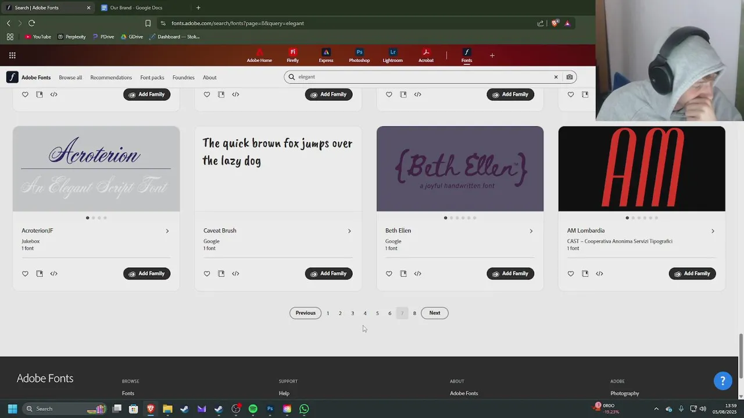This screenshot has width=744, height=418.
Task: Open Help link in footer
Action: click(x=284, y=393)
